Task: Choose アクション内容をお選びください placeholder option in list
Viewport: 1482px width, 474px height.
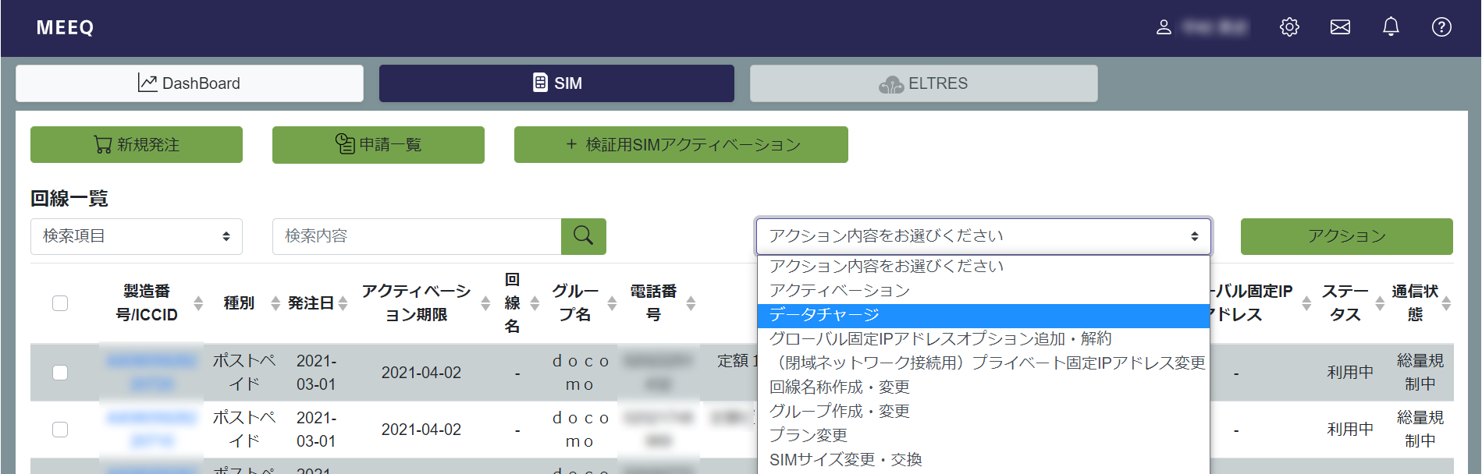Action: click(983, 267)
